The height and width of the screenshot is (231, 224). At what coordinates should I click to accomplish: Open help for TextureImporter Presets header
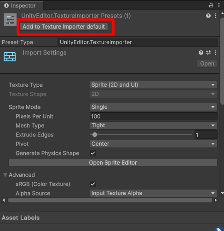[x=208, y=16]
